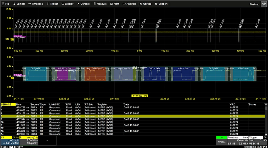Open the C1 channel descriptor box
268x148 pixels.
(x=10, y=140)
